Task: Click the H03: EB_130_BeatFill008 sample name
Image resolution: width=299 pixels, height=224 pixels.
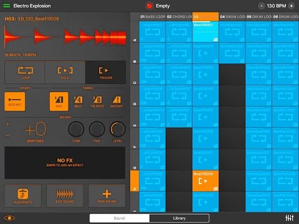Action: point(32,19)
